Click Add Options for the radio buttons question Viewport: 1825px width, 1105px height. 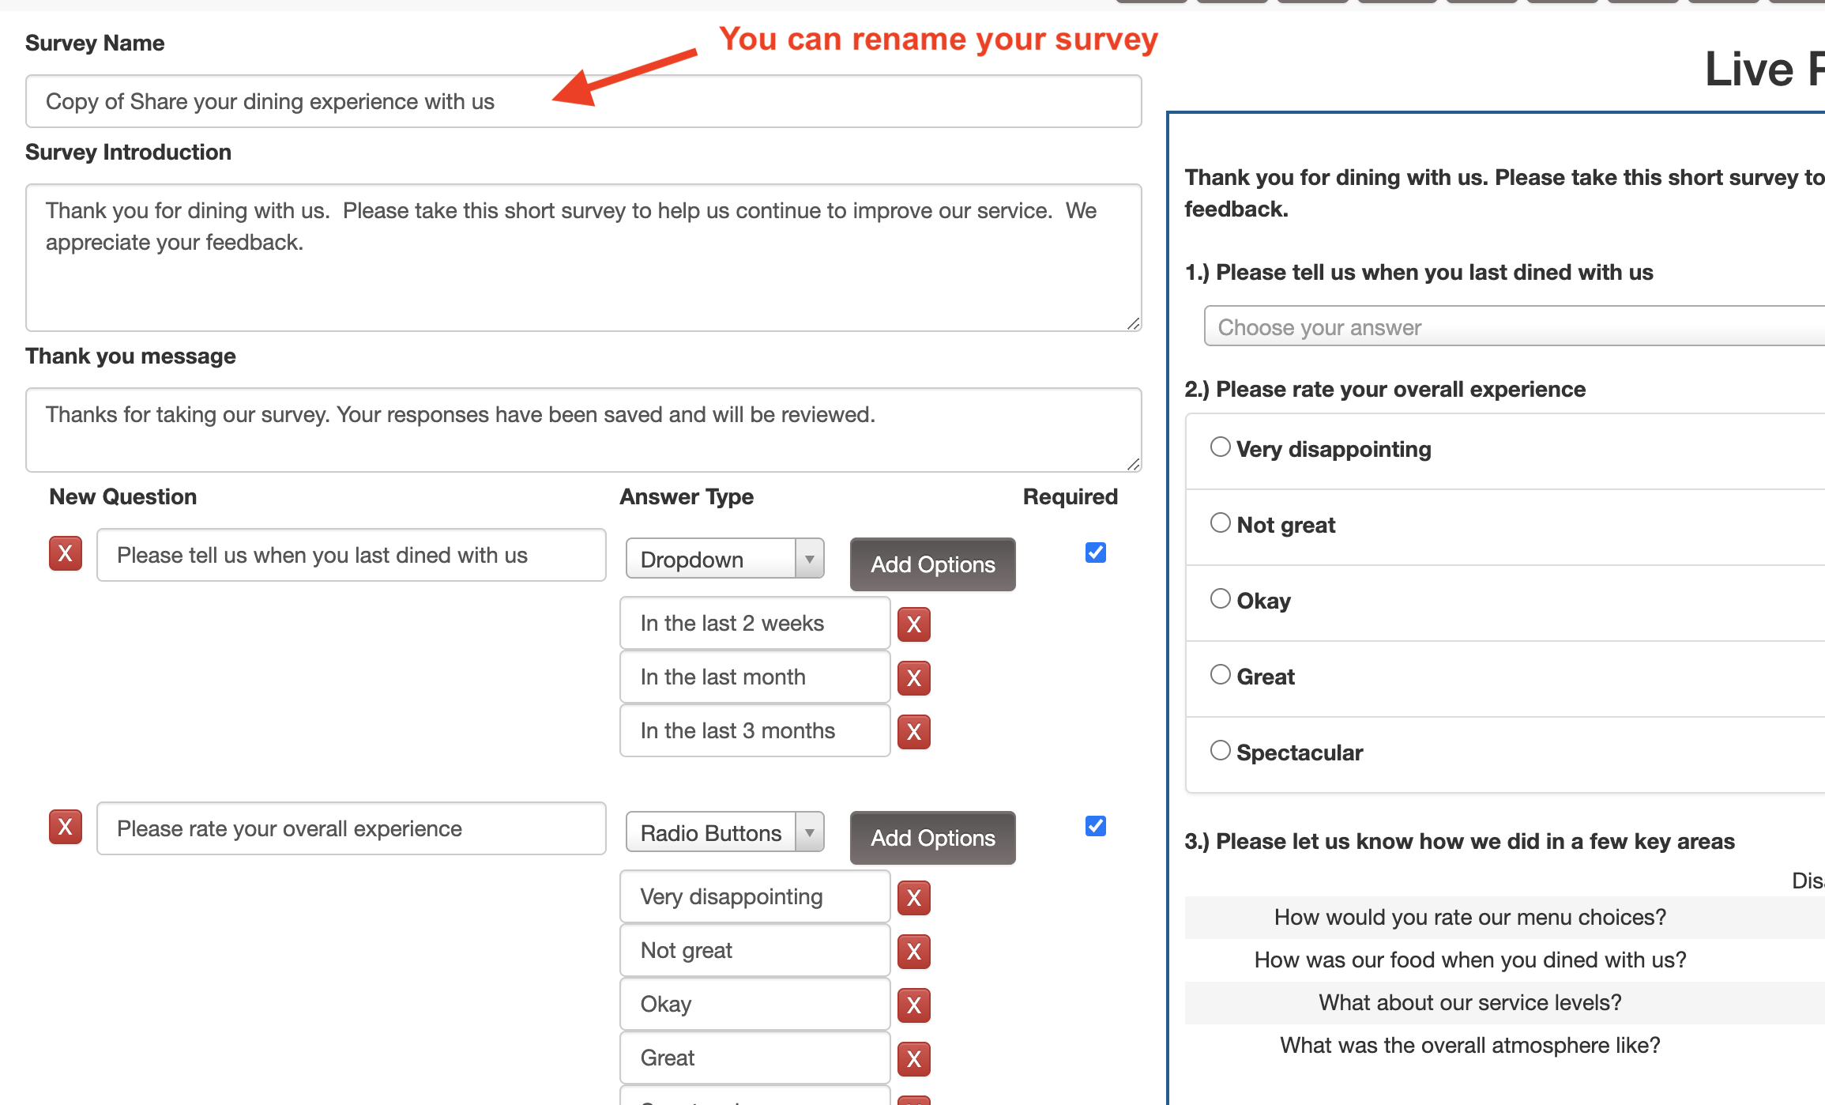pos(932,838)
